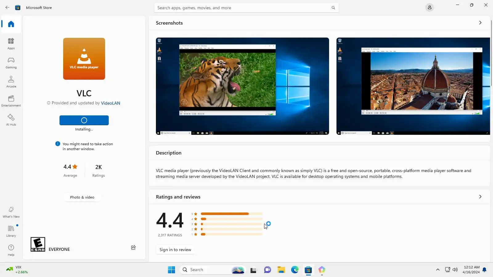Image resolution: width=493 pixels, height=277 pixels.
Task: Click the 5-star rating bar
Action: 232,214
